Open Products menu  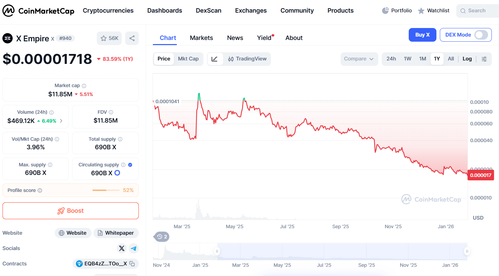[340, 11]
